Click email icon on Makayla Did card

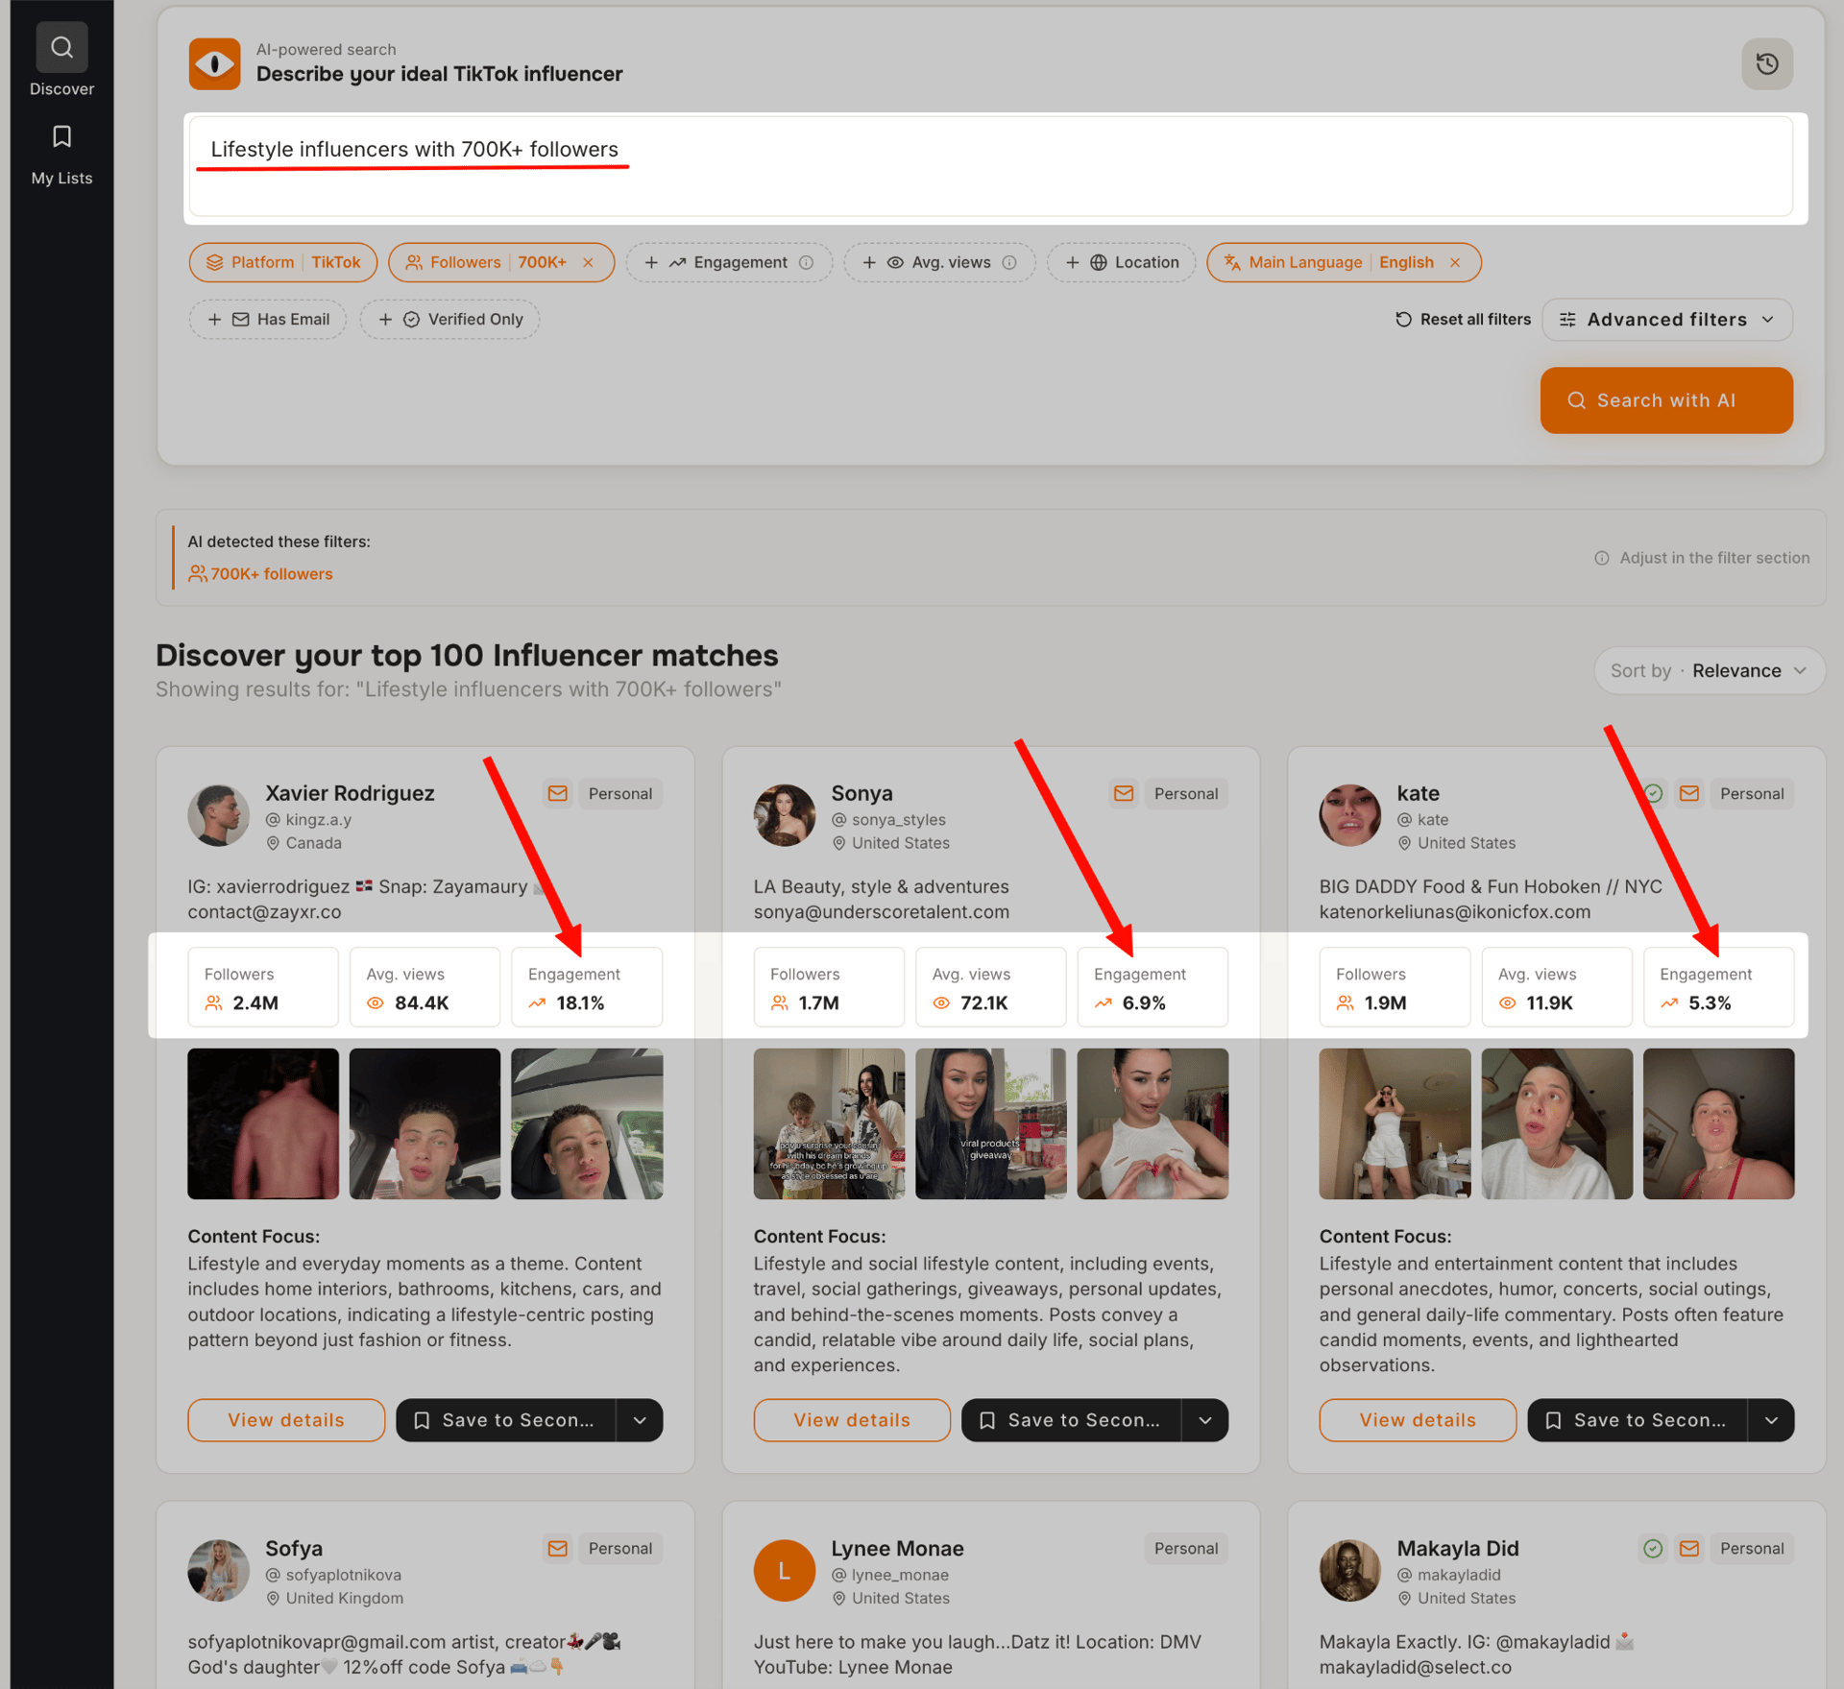click(1688, 1548)
